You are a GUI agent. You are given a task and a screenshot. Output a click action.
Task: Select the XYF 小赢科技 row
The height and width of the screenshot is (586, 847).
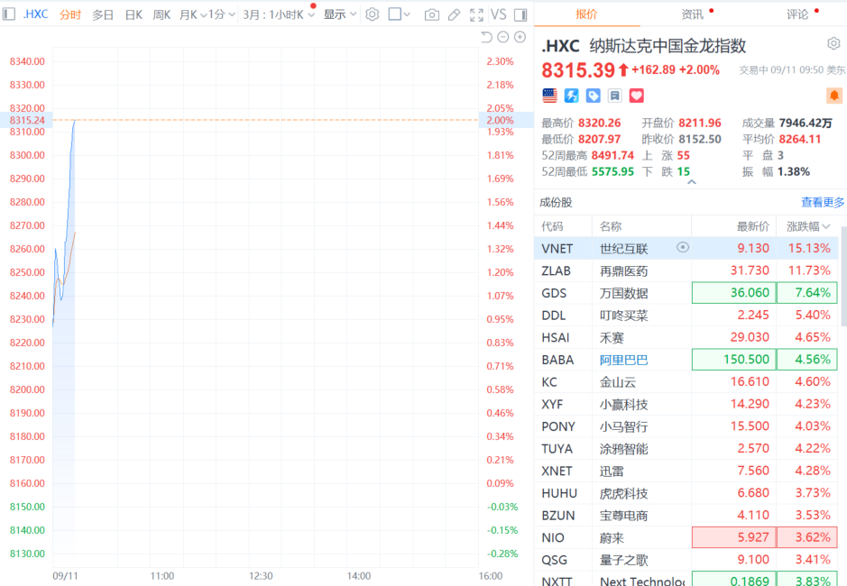[x=686, y=404]
